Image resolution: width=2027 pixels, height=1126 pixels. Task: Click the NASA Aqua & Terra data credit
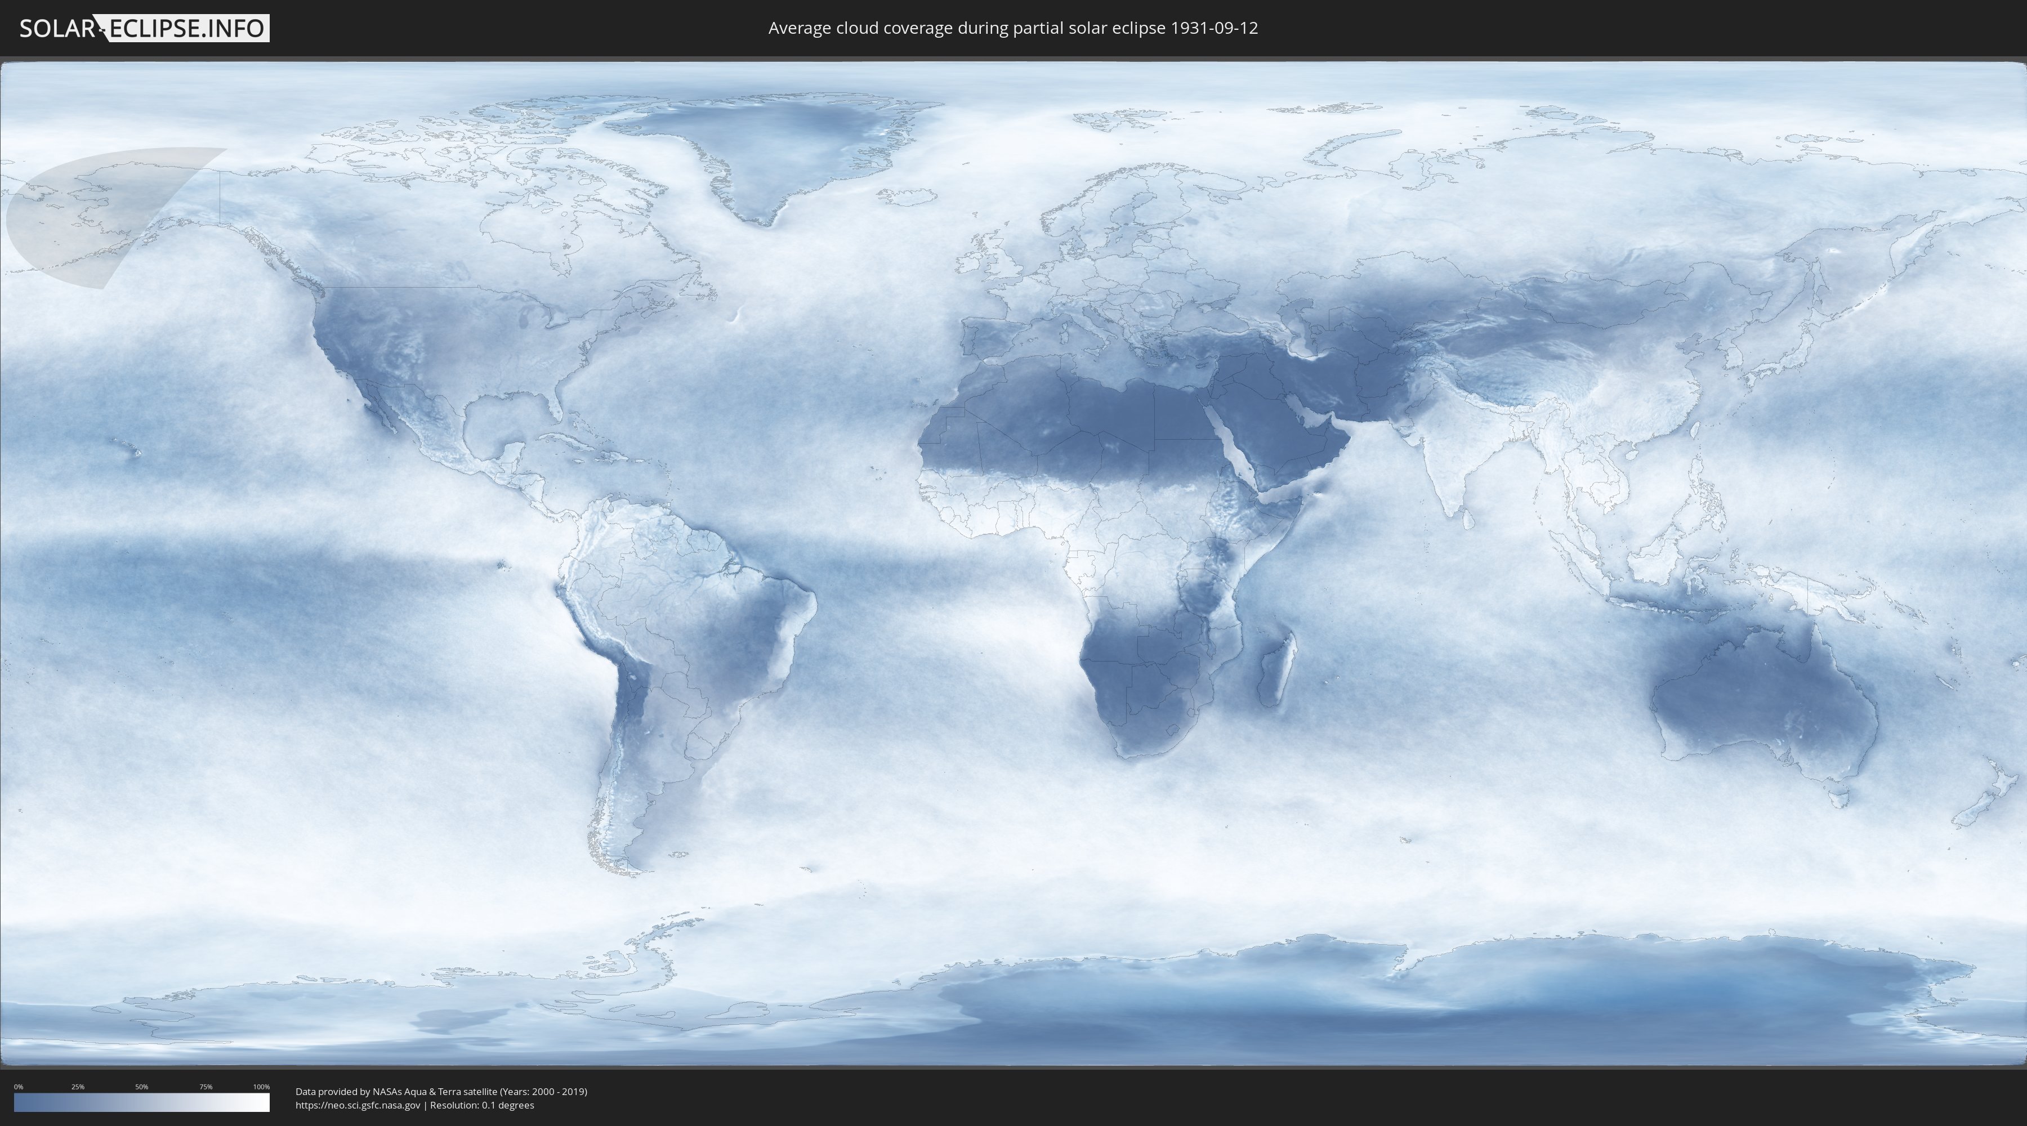[x=441, y=1092]
